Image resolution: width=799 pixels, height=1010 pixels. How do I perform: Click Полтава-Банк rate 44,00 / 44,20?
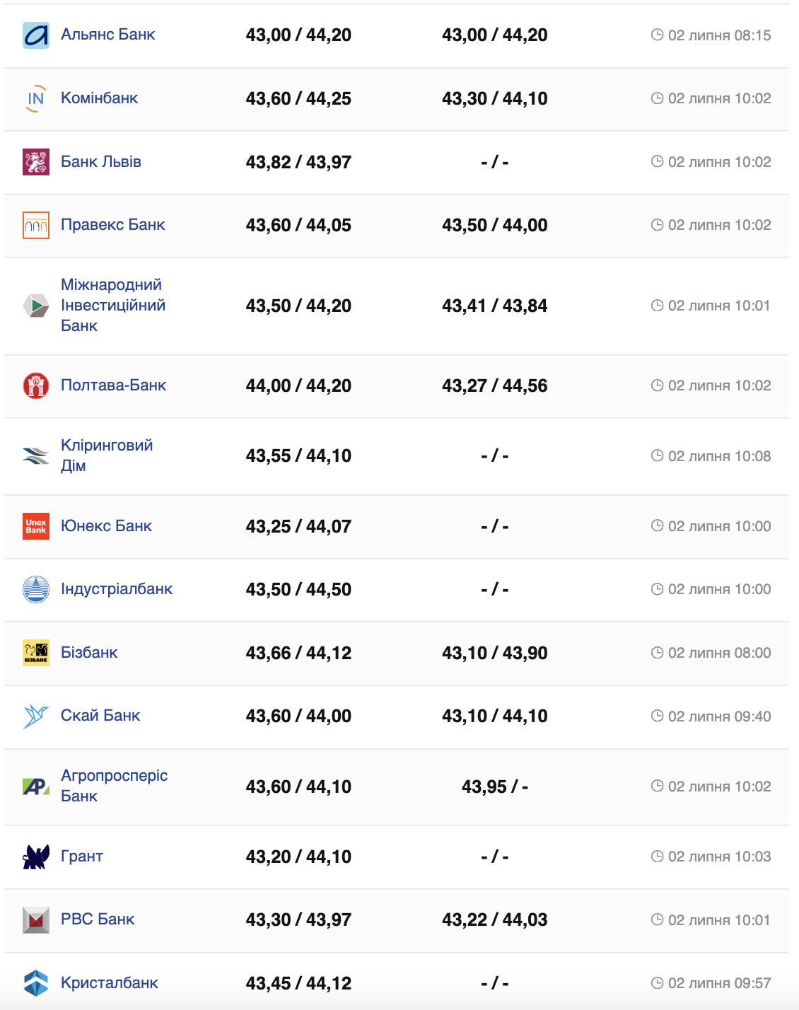[x=298, y=385]
